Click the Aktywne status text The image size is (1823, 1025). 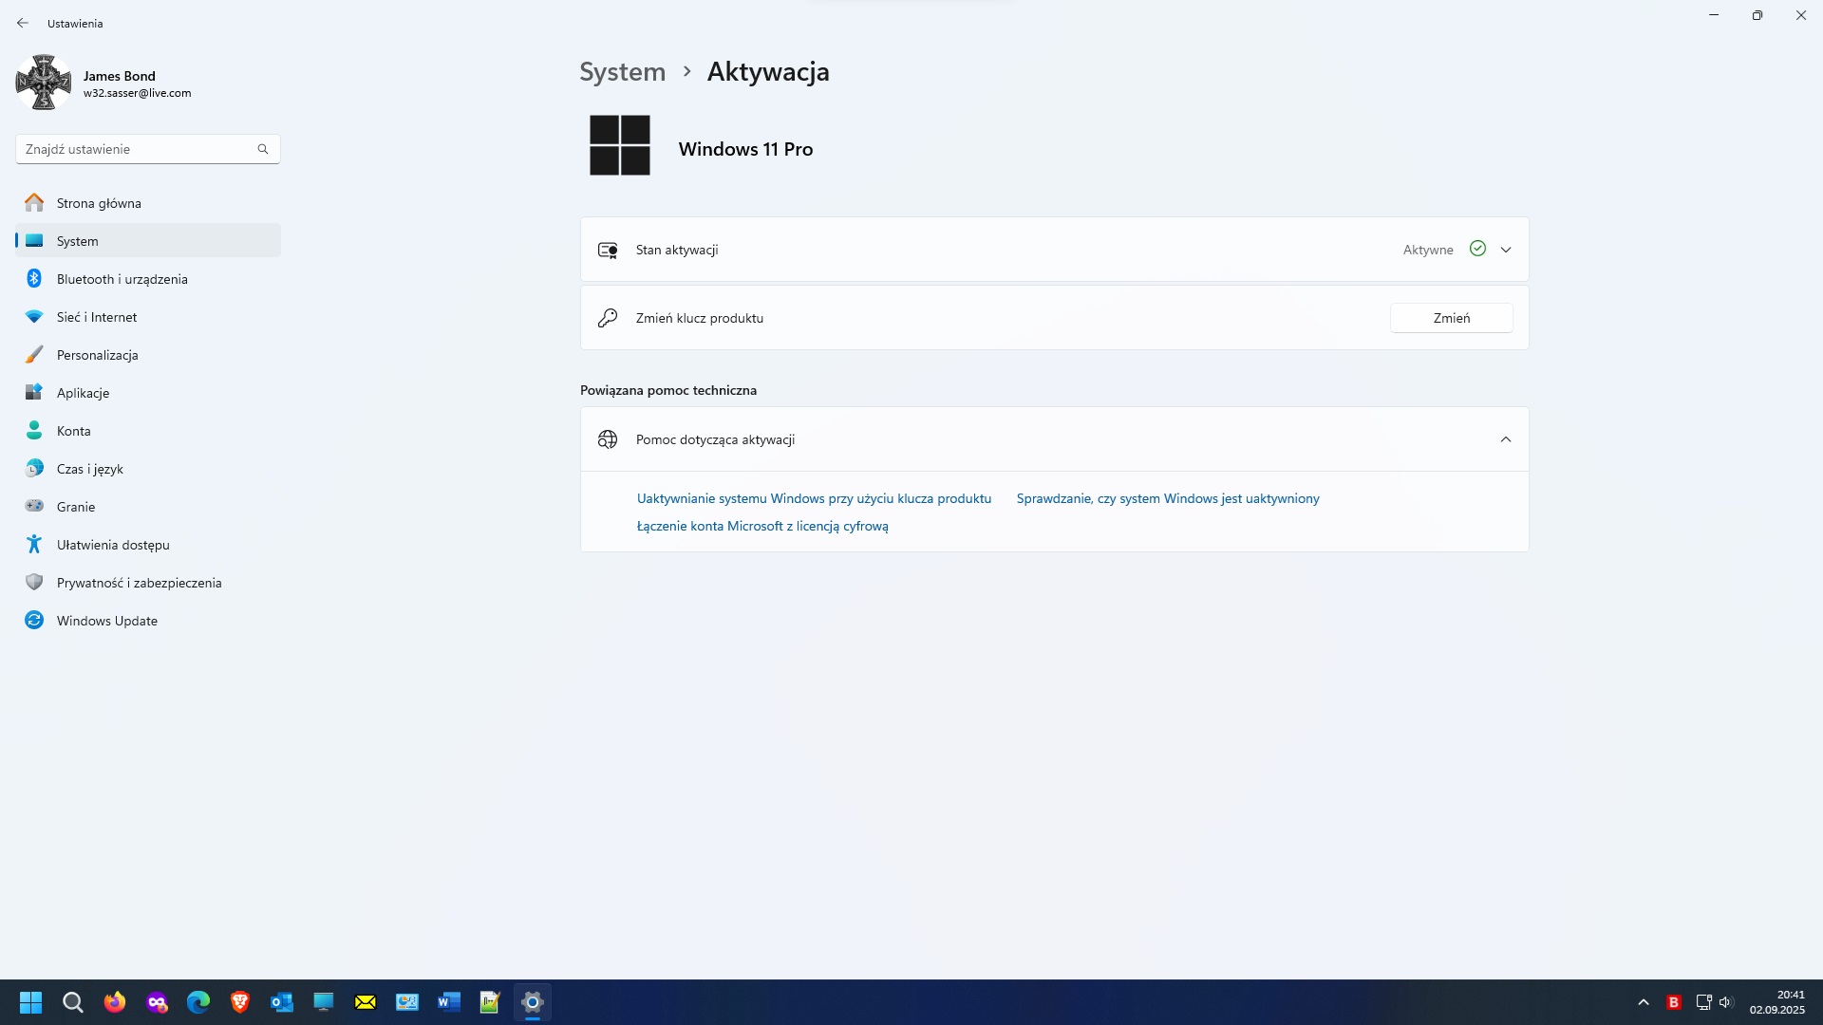pos(1428,250)
